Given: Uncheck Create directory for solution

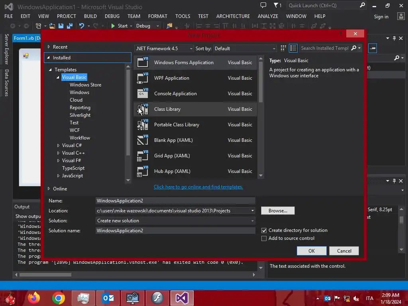Looking at the screenshot, I should (264, 231).
